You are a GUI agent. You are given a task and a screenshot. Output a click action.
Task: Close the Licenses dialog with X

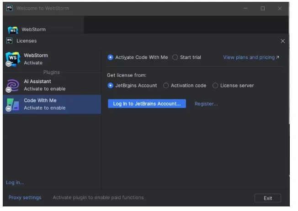(x=282, y=41)
